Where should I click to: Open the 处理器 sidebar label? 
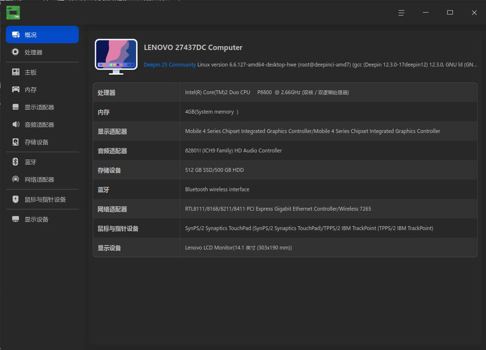click(x=34, y=52)
